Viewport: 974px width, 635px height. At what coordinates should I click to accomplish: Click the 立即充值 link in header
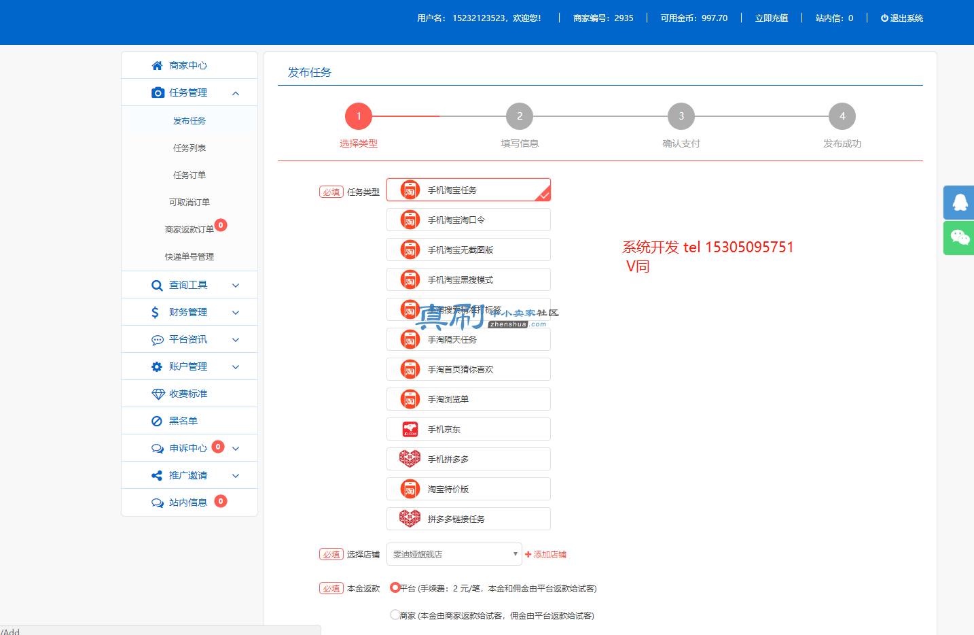coord(772,18)
